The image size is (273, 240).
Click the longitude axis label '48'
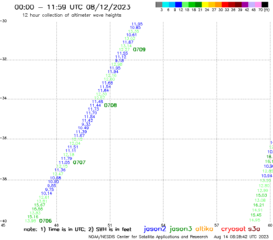pos(56,225)
